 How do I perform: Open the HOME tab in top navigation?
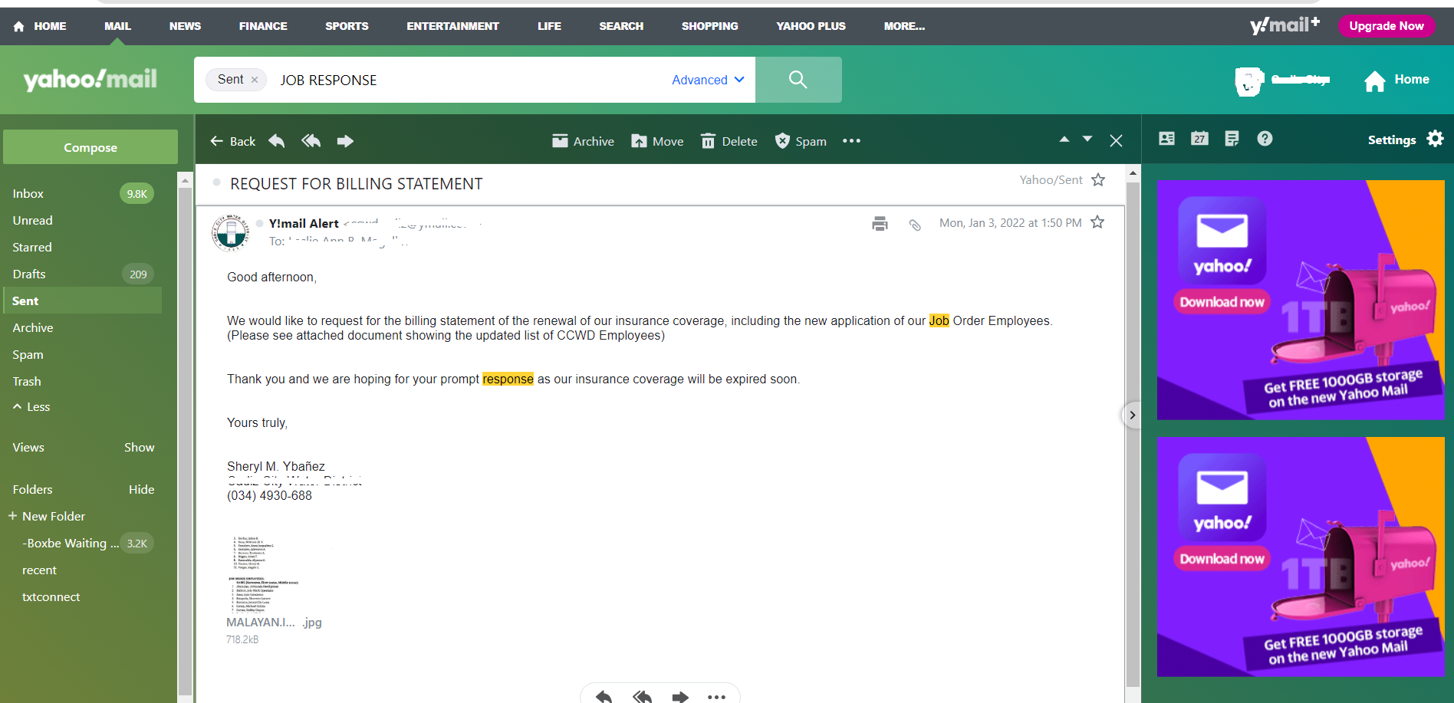click(x=50, y=26)
